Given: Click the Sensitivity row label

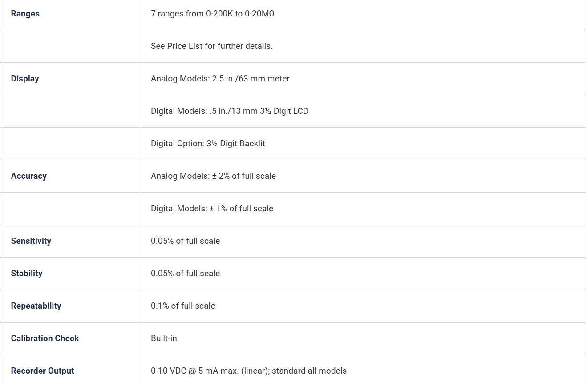Looking at the screenshot, I should click(x=31, y=241).
